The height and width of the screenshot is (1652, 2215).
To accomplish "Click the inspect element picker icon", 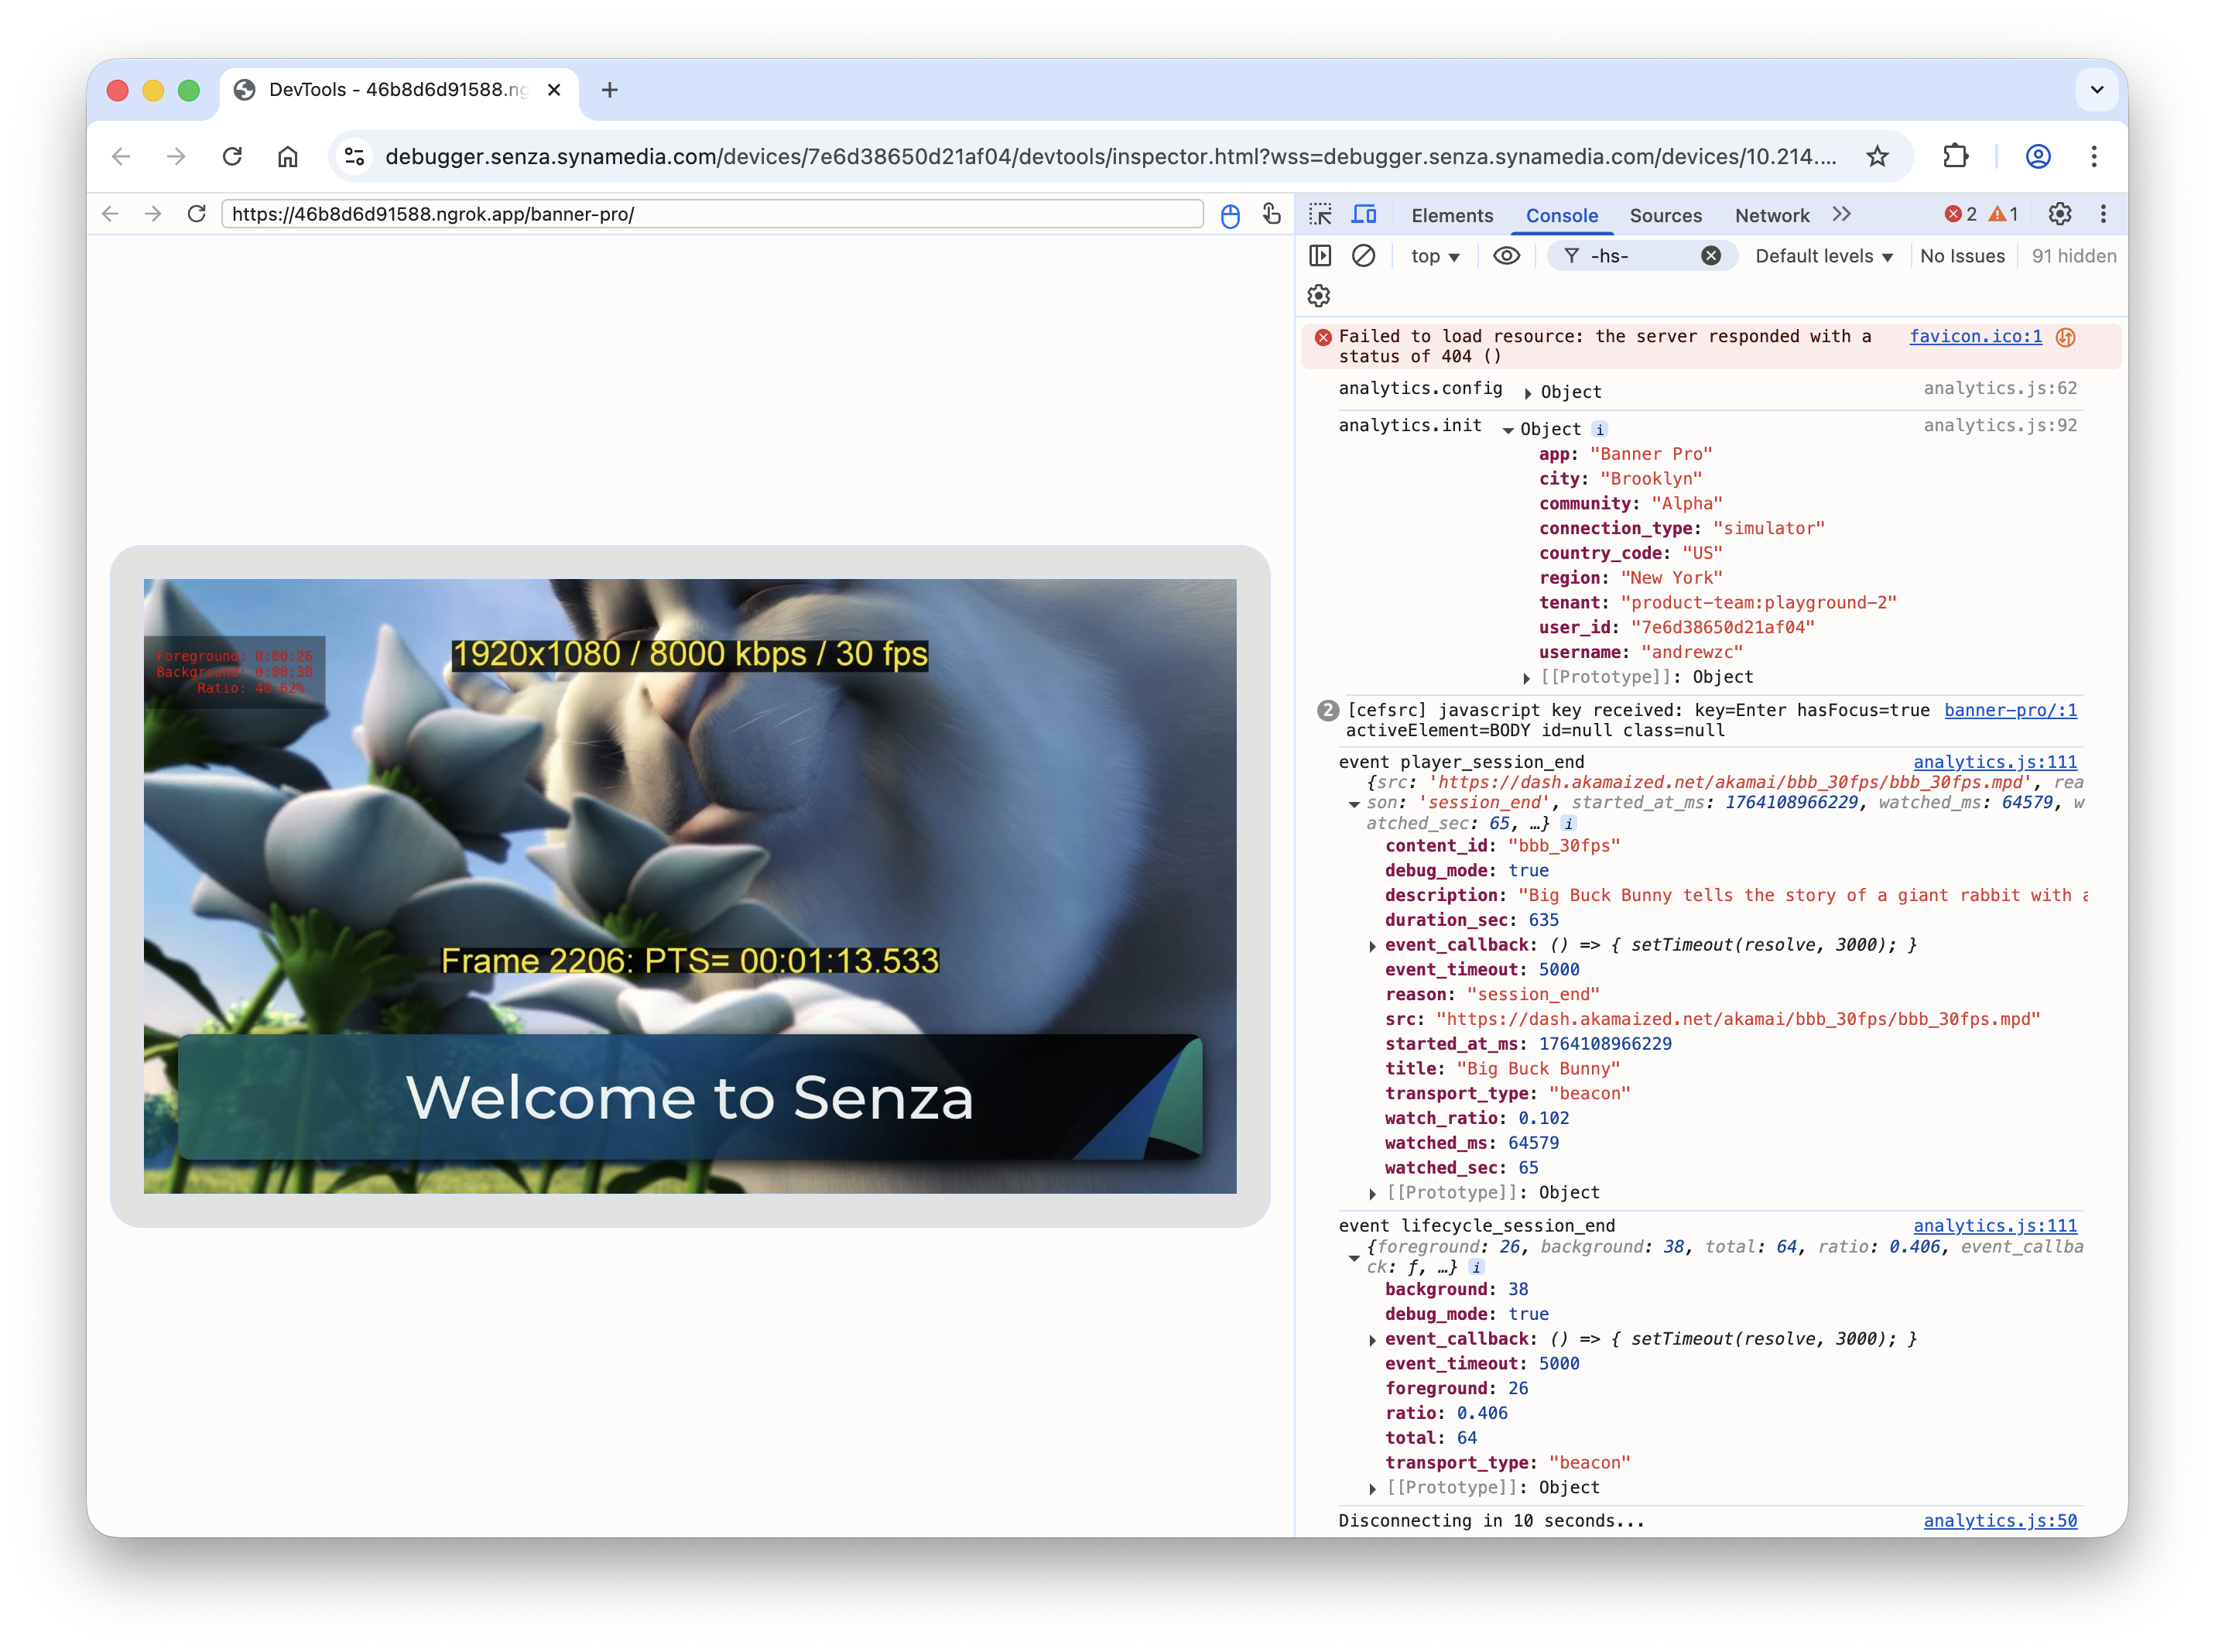I will (x=1320, y=214).
